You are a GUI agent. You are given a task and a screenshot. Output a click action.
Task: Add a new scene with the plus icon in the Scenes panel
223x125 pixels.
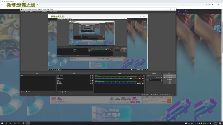point(21,92)
